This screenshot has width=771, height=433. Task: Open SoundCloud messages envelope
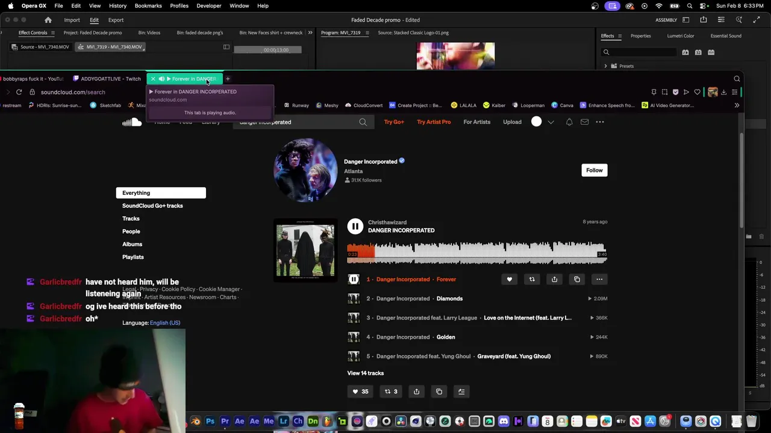(584, 122)
